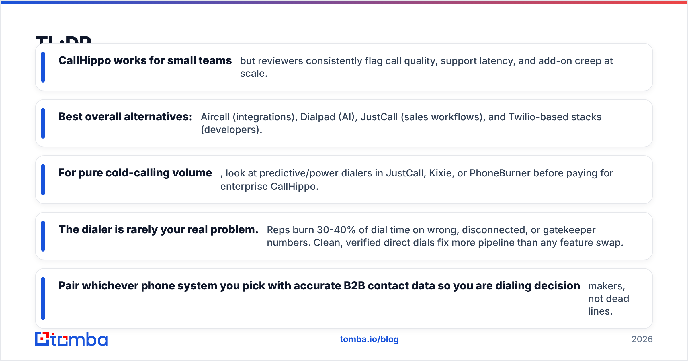Click the 2026 year label in the footer
688x361 pixels.
[642, 339]
